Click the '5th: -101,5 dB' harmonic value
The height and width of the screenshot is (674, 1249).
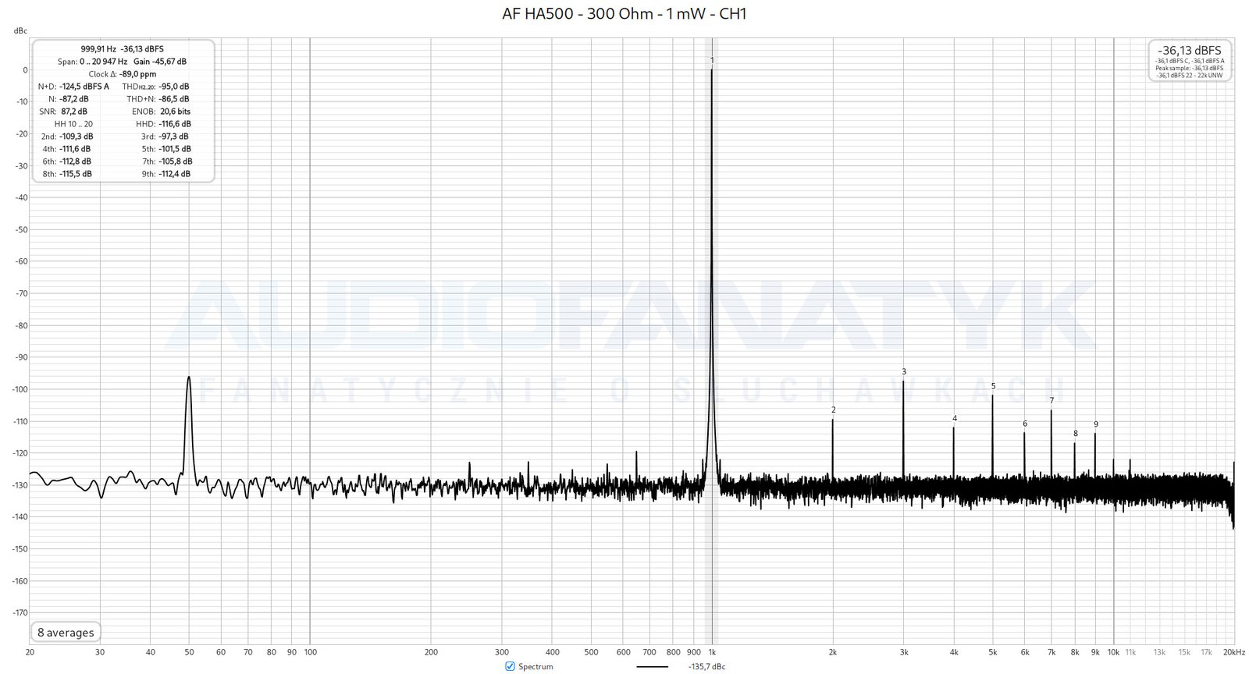tap(165, 149)
